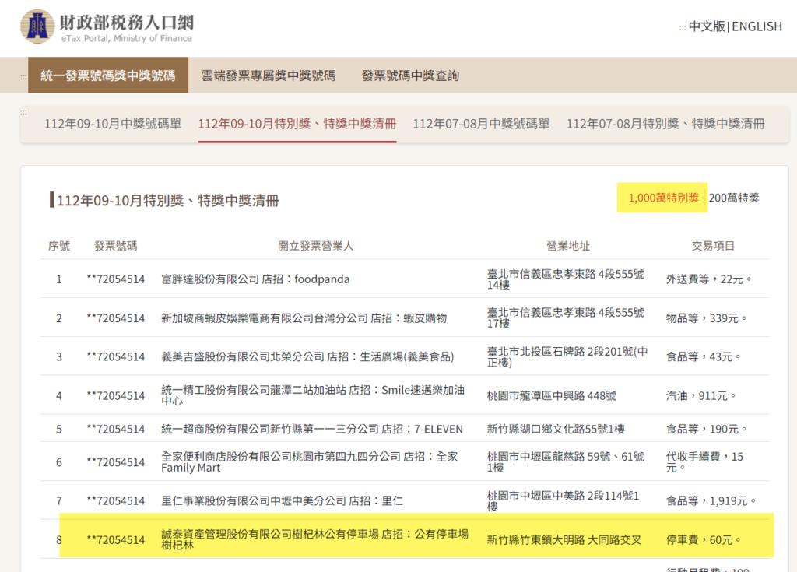
Task: Show the 1,000萬特別獎 winners list
Action: (x=663, y=198)
